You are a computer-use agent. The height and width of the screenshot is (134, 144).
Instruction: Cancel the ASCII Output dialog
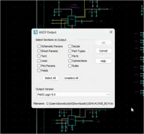(x=103, y=51)
